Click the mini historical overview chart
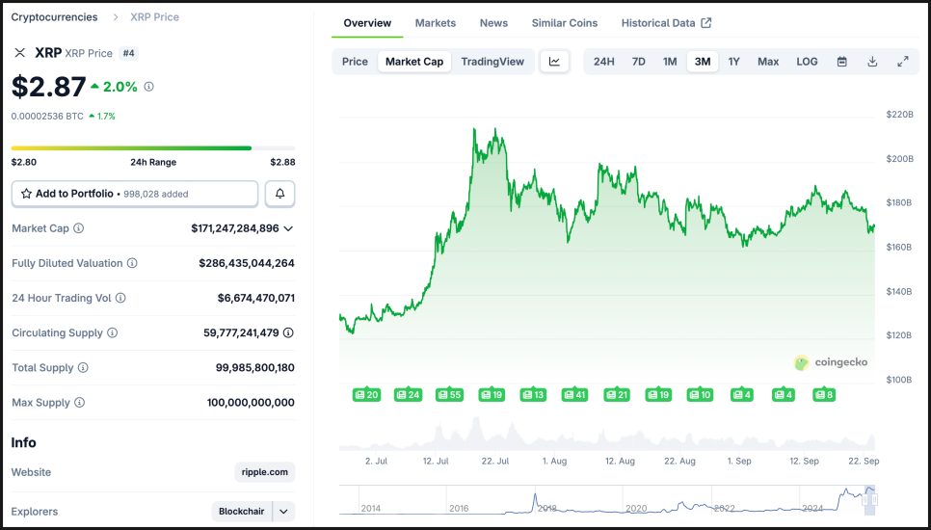The height and width of the screenshot is (530, 931). pyautogui.click(x=605, y=500)
